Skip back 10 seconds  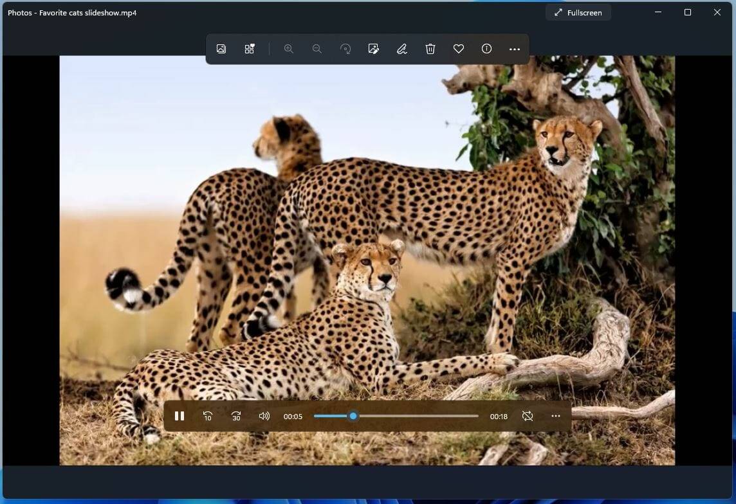[208, 416]
